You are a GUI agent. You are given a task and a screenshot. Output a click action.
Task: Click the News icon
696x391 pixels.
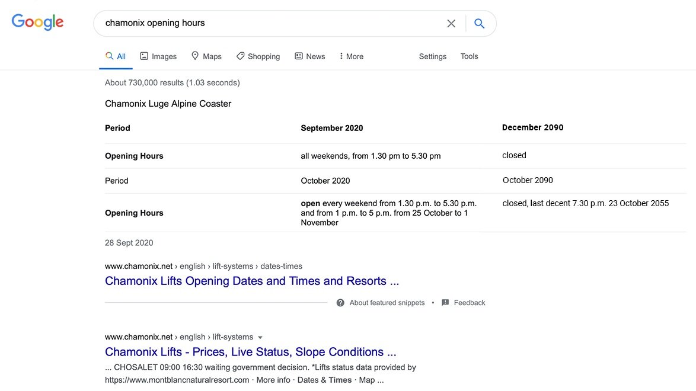click(x=299, y=55)
